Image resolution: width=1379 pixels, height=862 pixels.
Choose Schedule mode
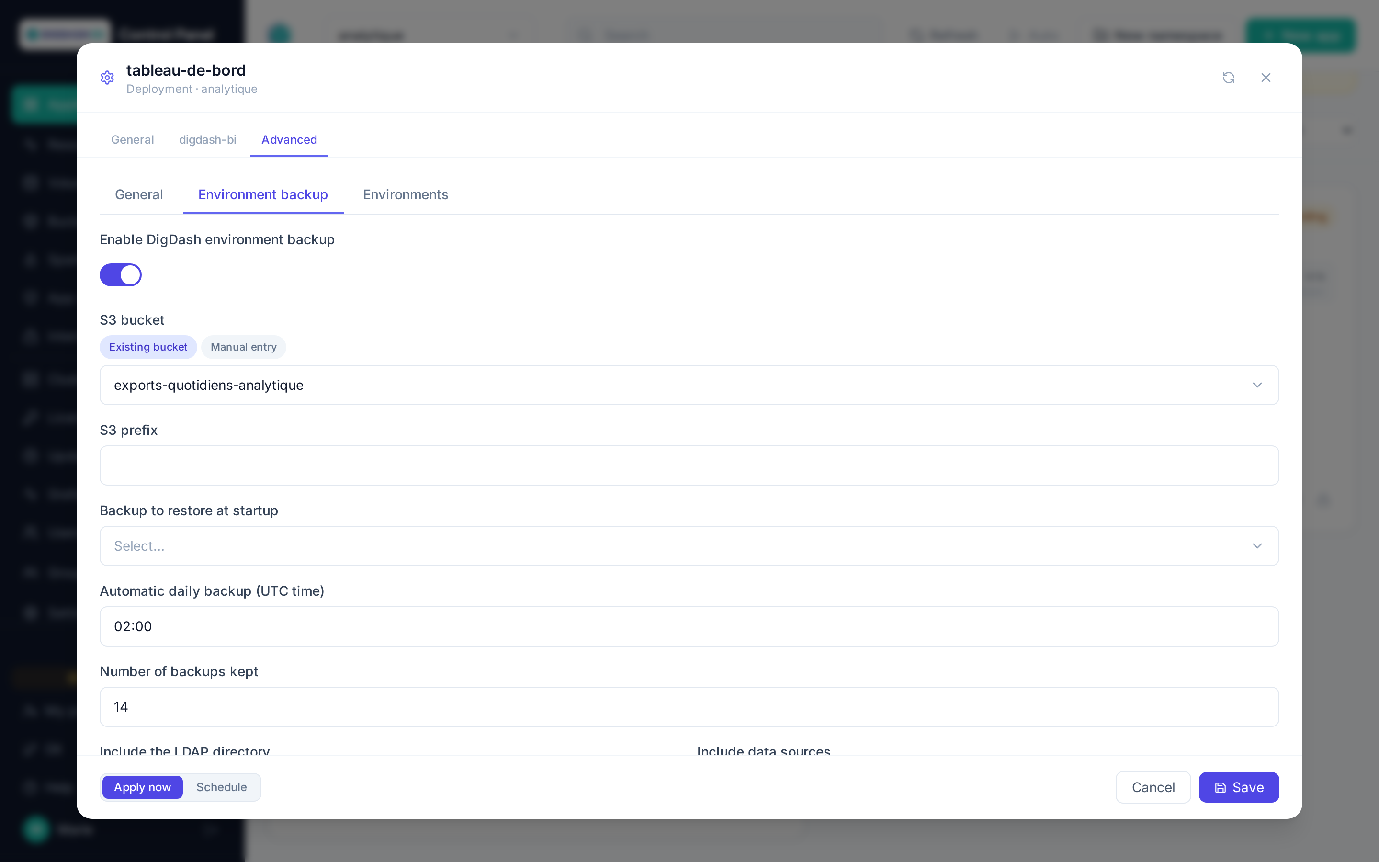[x=221, y=787]
